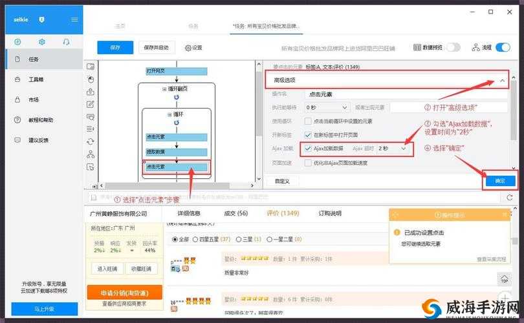Open 建议反馈 in the sidebar
This screenshot has height=323, width=524.
[x=45, y=140]
